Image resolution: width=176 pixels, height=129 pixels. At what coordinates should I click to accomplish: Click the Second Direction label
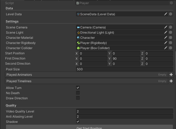point(18,64)
